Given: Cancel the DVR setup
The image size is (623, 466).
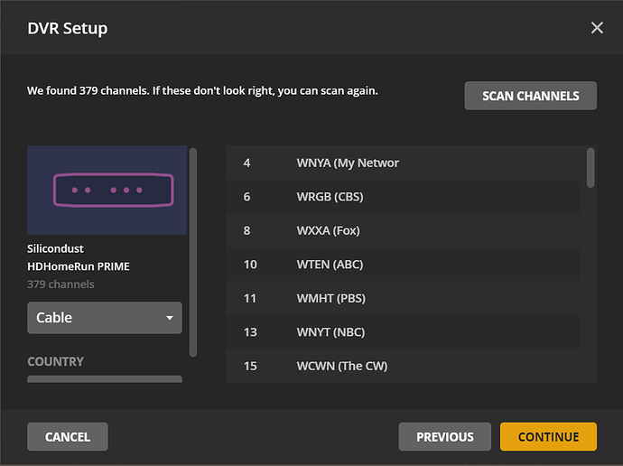Looking at the screenshot, I should pyautogui.click(x=68, y=436).
